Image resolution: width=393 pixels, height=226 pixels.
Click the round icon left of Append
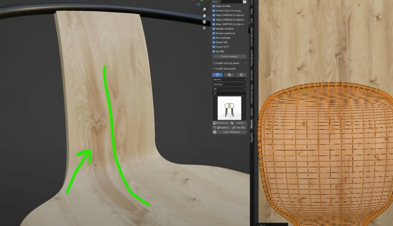pyautogui.click(x=215, y=128)
